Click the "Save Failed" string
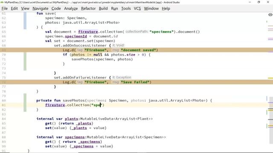 [135, 82]
